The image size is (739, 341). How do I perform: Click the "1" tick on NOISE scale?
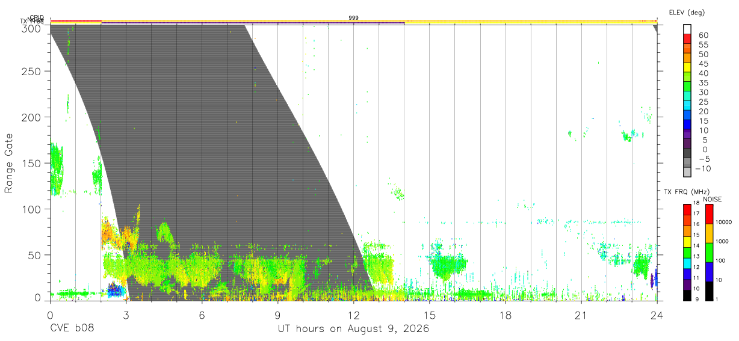coord(717,300)
